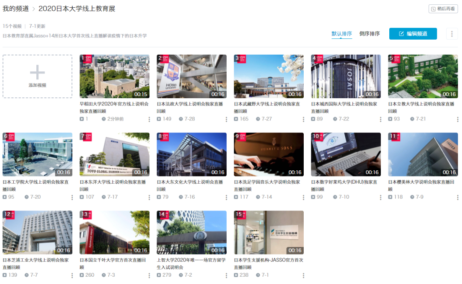
Task: Play video 15 JASSO office thumbnail
Action: coord(269,232)
